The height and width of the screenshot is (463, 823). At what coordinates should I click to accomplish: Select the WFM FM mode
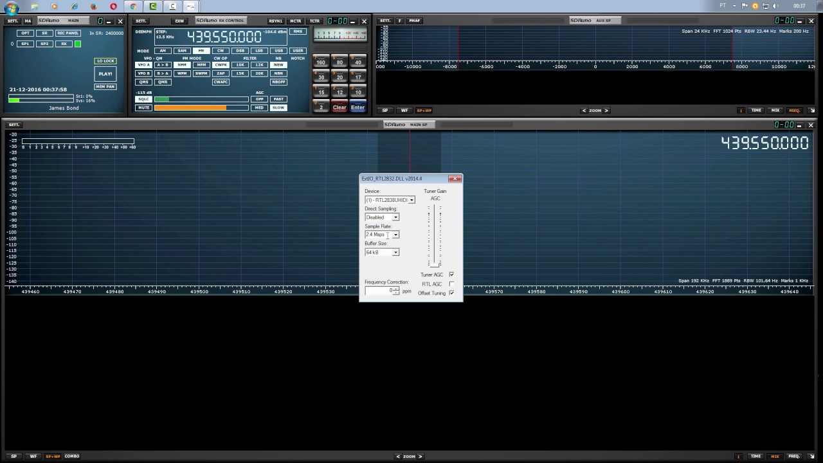click(182, 73)
